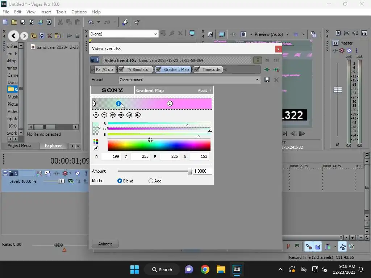Screen dimensions: 371x278
Task: Toggle track mute icon on track 1
Action: 78,173
